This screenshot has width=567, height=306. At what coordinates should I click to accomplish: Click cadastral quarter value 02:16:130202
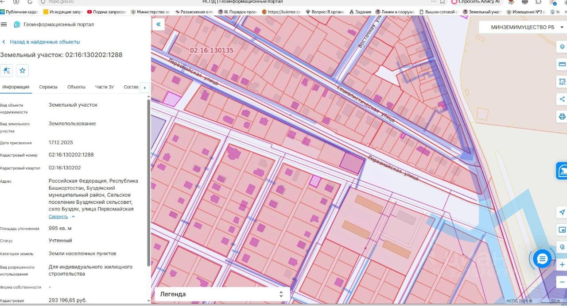(65, 168)
